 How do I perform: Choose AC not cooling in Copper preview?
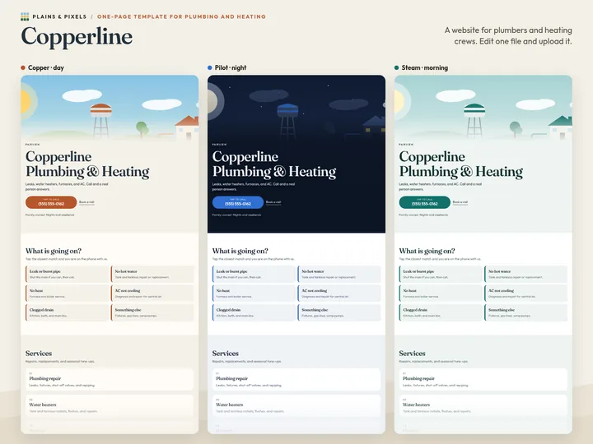click(x=152, y=294)
